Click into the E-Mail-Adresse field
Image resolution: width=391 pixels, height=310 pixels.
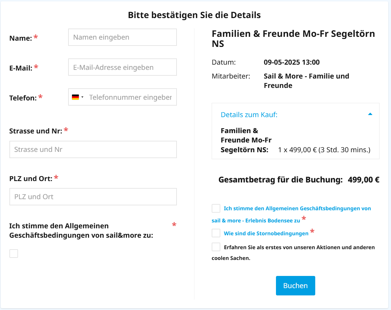(x=122, y=67)
